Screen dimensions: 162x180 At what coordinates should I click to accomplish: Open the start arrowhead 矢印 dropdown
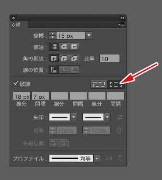(74, 117)
